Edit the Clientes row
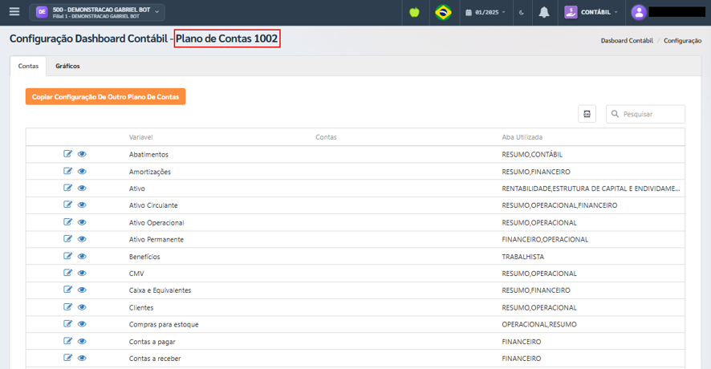This screenshot has width=711, height=369. tap(67, 306)
